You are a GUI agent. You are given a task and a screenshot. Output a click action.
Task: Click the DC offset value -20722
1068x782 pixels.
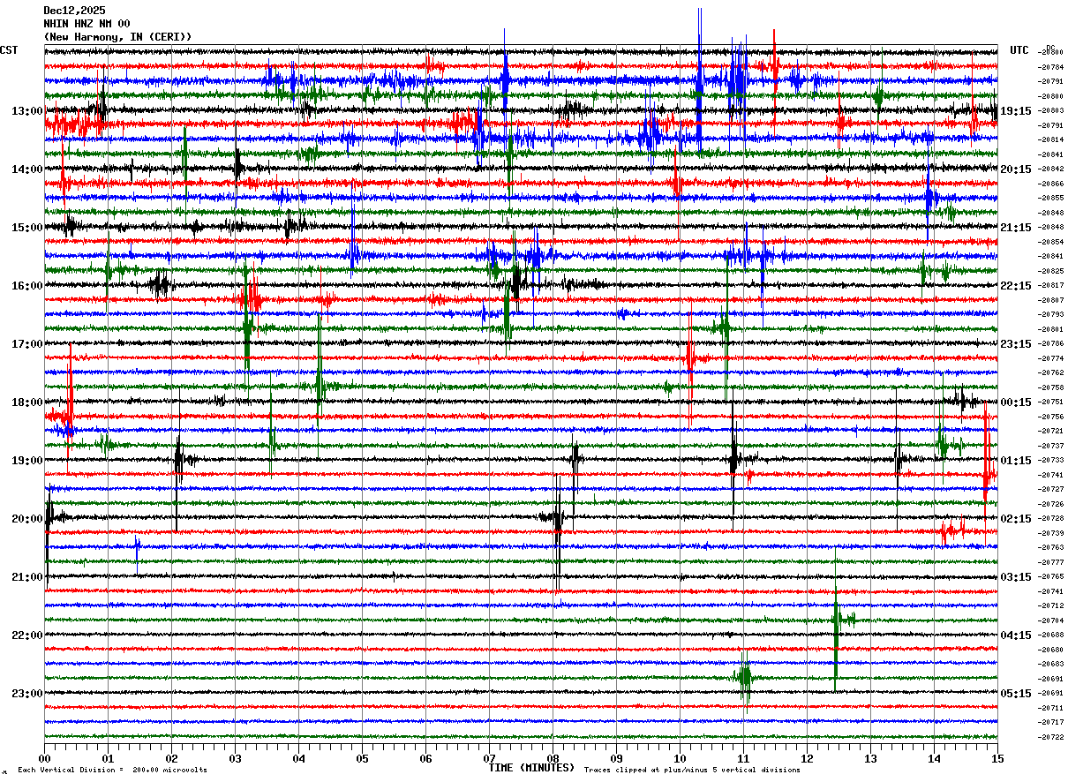(1050, 737)
